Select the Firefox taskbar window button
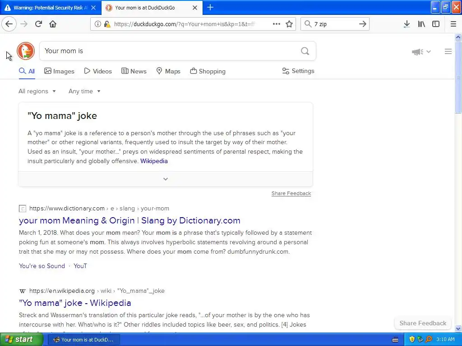This screenshot has width=462, height=346. [83, 340]
